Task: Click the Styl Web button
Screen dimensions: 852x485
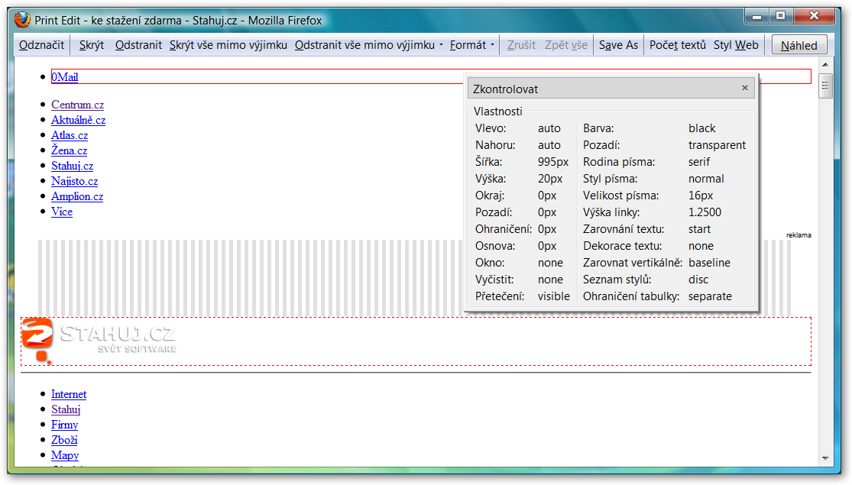Action: (x=736, y=45)
